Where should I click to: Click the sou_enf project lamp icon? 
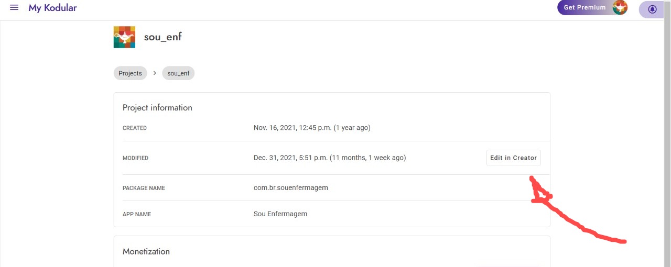coord(124,37)
